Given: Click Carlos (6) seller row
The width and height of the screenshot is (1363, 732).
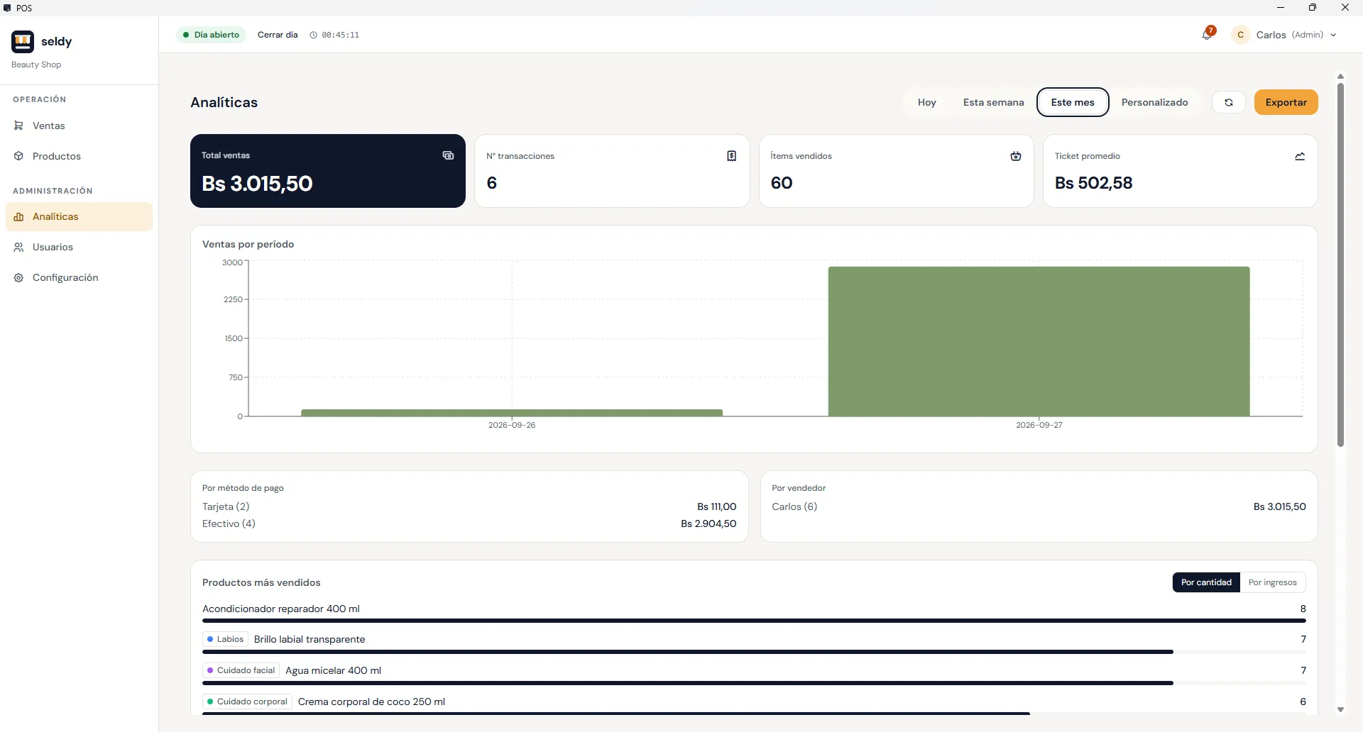Looking at the screenshot, I should pos(1039,506).
